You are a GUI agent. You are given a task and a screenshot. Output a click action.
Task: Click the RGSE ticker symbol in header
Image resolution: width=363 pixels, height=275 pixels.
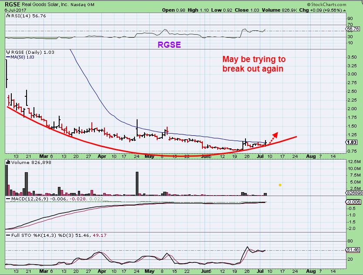(13, 4)
